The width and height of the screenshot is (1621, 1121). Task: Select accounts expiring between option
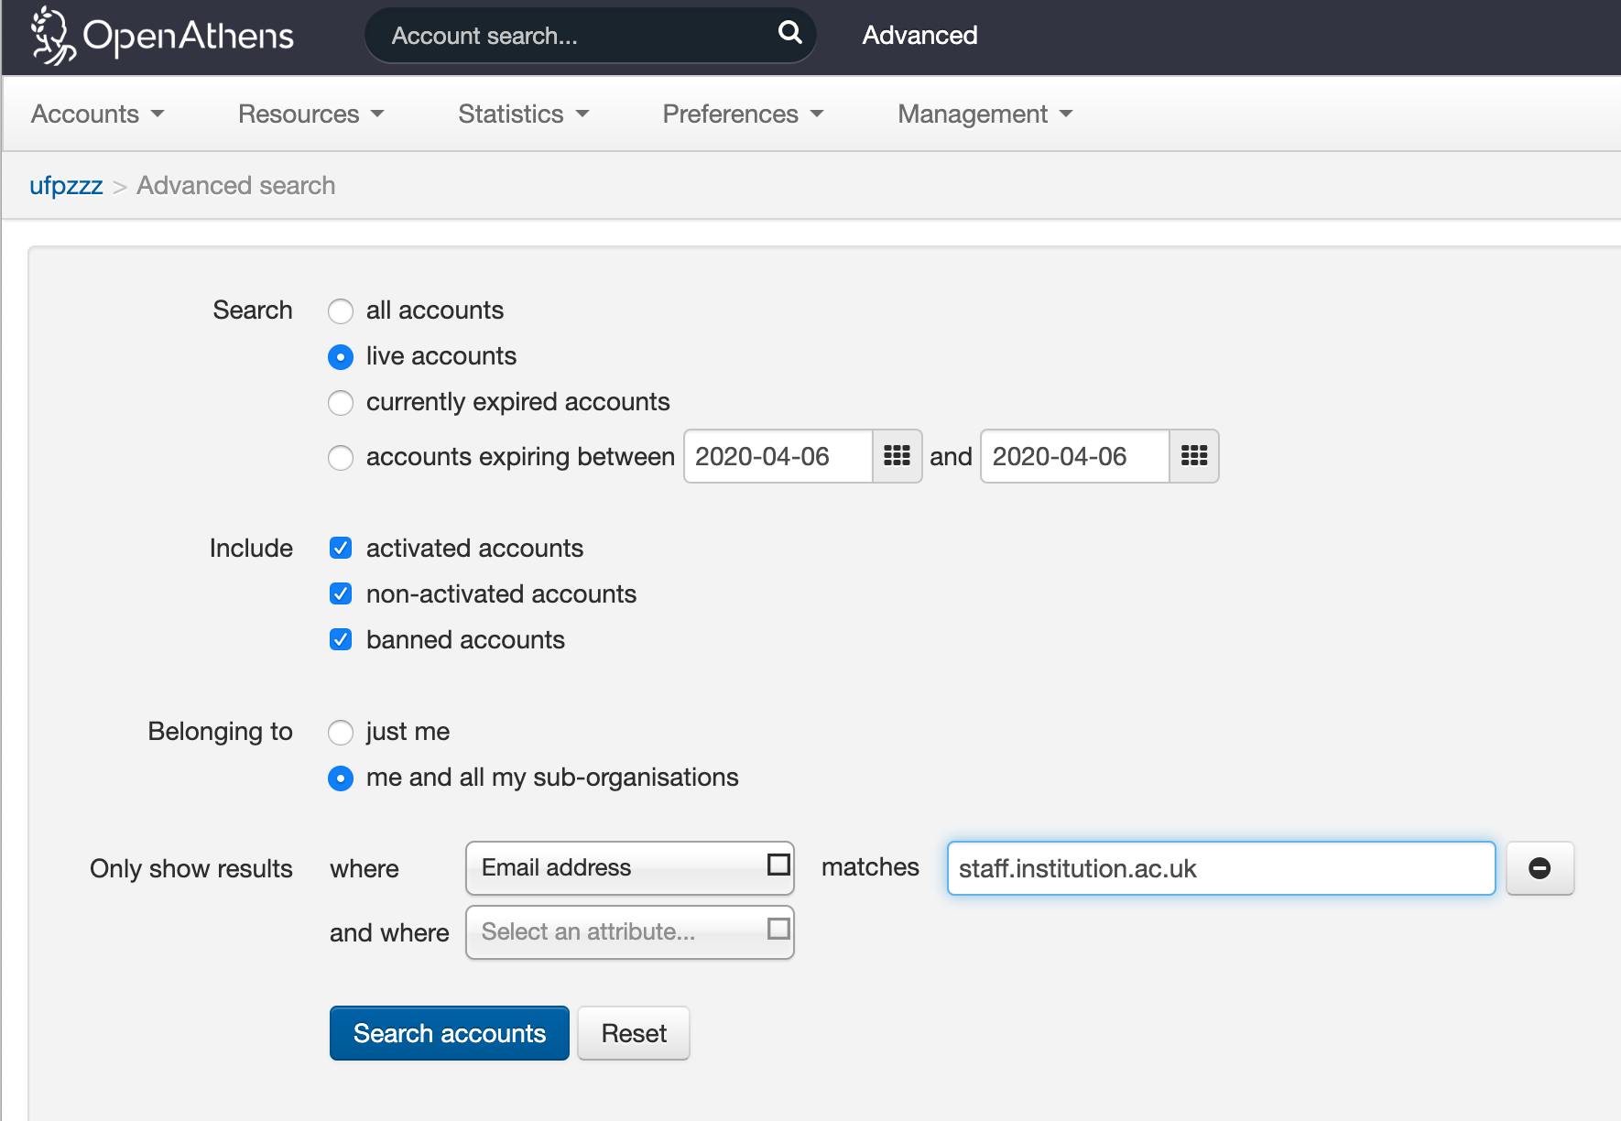(x=341, y=458)
